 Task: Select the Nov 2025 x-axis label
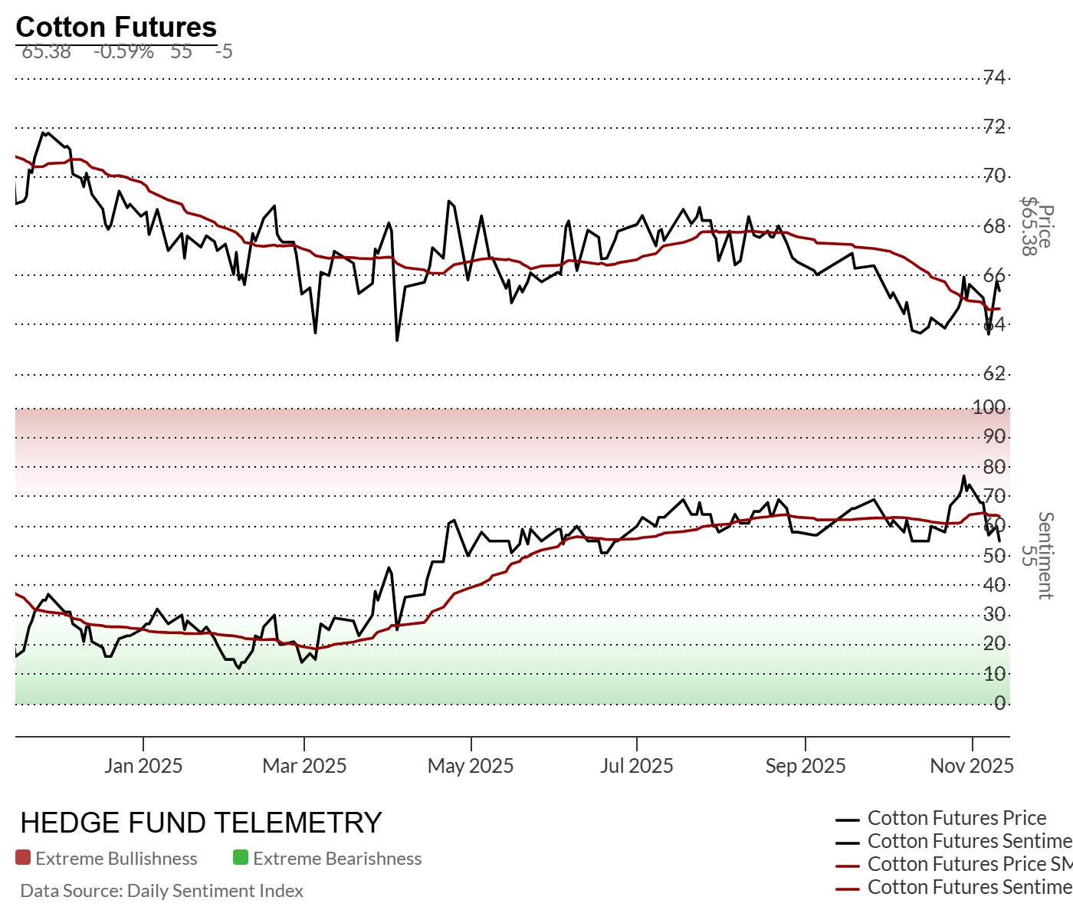pyautogui.click(x=972, y=765)
